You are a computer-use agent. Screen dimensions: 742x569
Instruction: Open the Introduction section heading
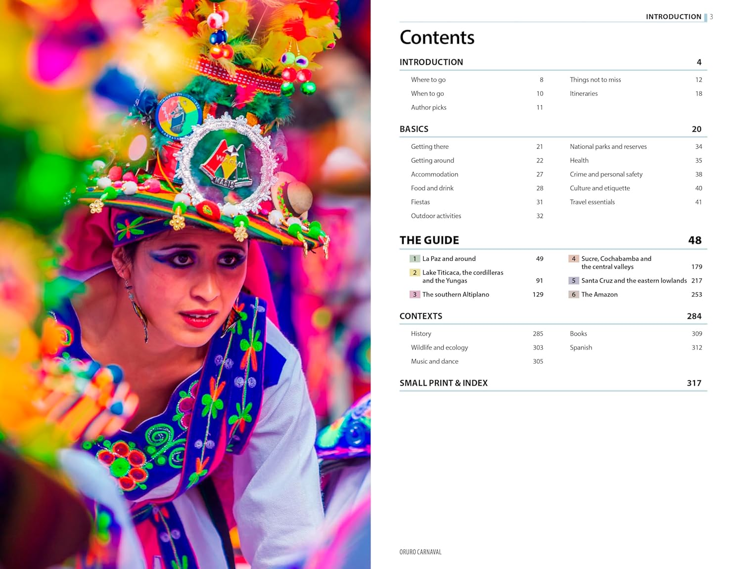click(431, 62)
